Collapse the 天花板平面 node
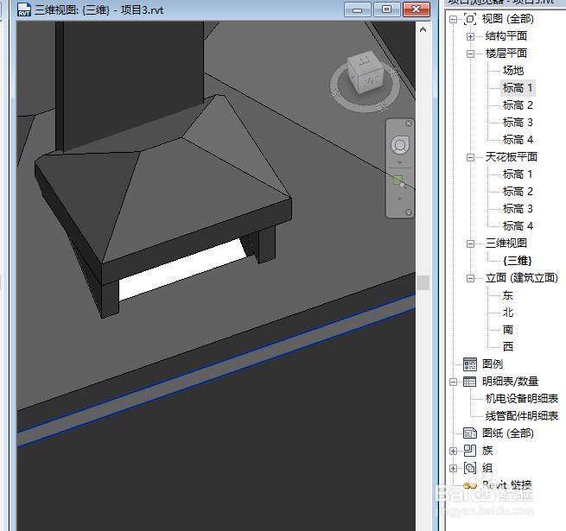Image resolution: width=566 pixels, height=531 pixels. (470, 157)
